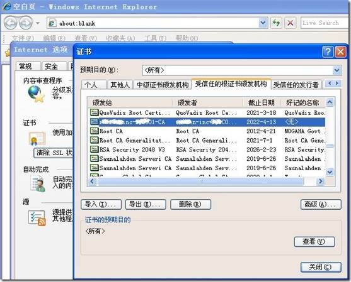This screenshot has height=282, width=351.
Task: Click the 导出(E)... button
Action: [x=146, y=204]
